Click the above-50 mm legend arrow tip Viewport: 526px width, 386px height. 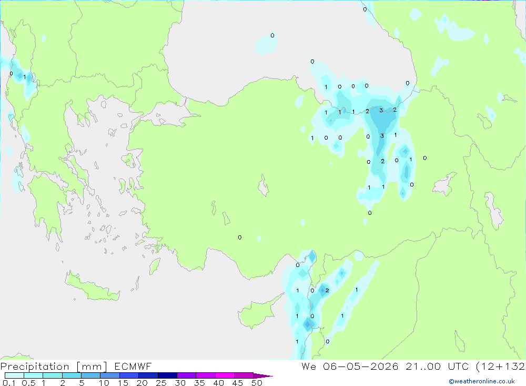pyautogui.click(x=263, y=376)
